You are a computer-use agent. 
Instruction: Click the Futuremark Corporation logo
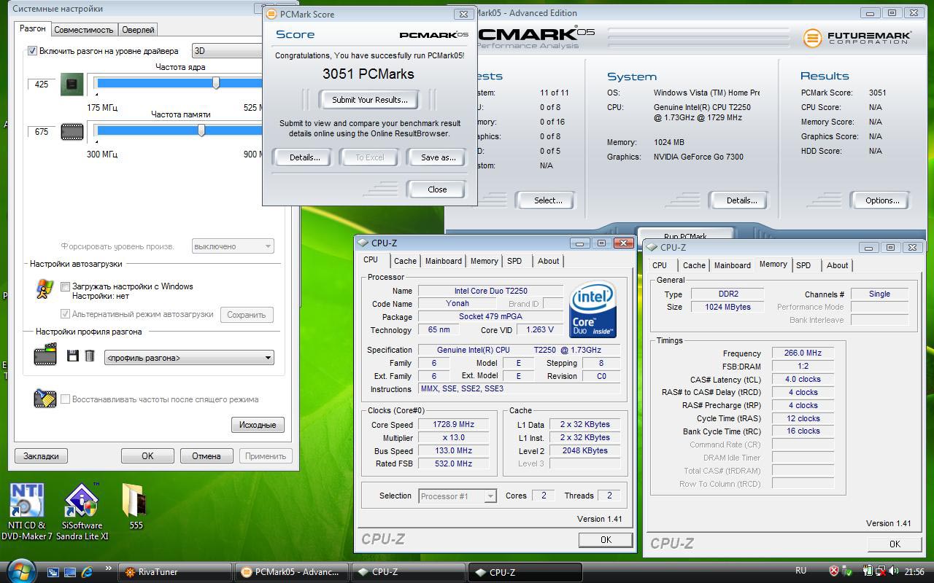(x=857, y=38)
